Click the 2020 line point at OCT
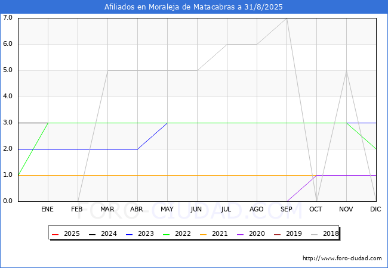The image size is (388, 268). click(x=316, y=176)
